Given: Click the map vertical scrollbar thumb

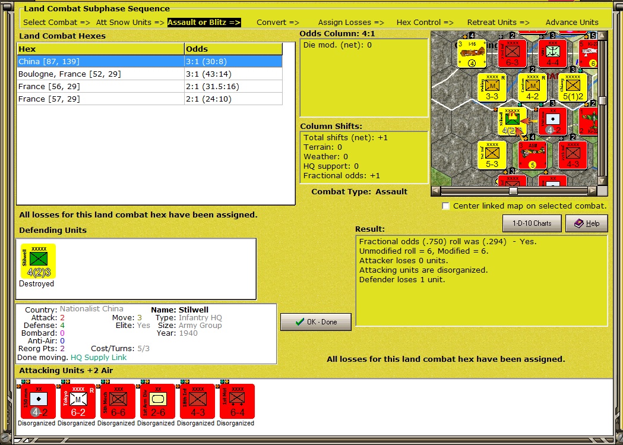Looking at the screenshot, I should tap(603, 100).
